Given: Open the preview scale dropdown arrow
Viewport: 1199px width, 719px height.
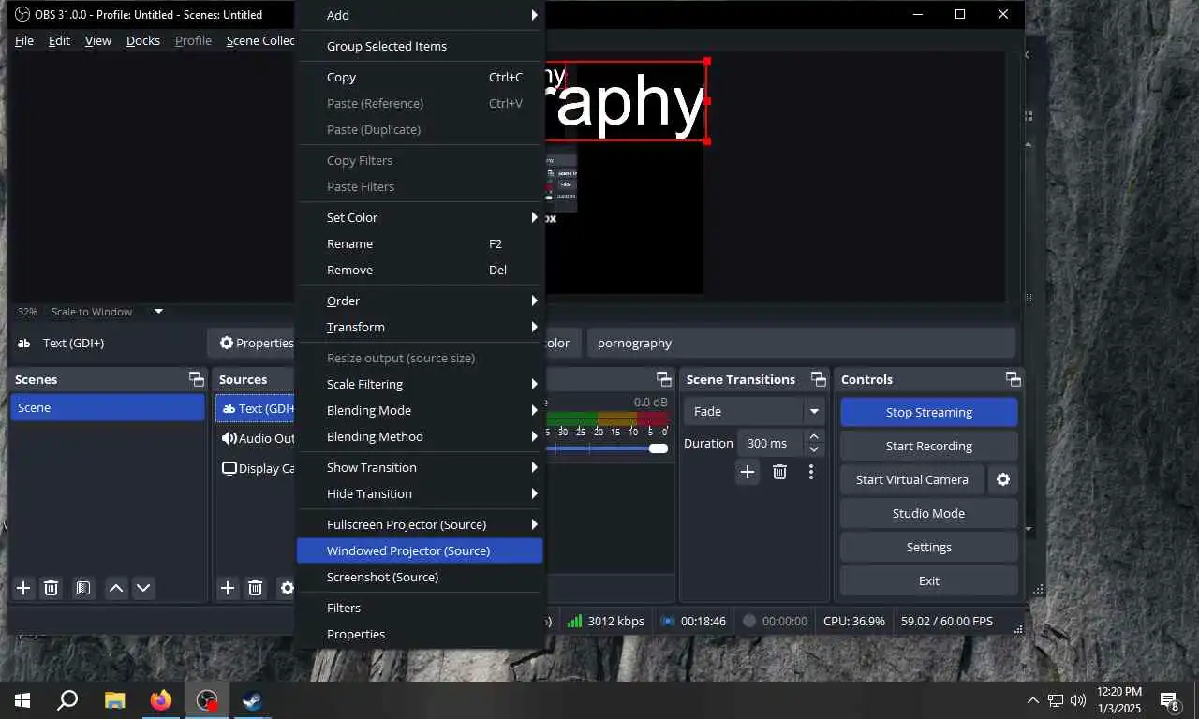Looking at the screenshot, I should click(x=158, y=312).
